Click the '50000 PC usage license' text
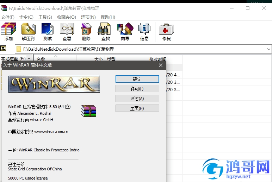Image resolution: width=273 pixels, height=182 pixels. [28, 178]
